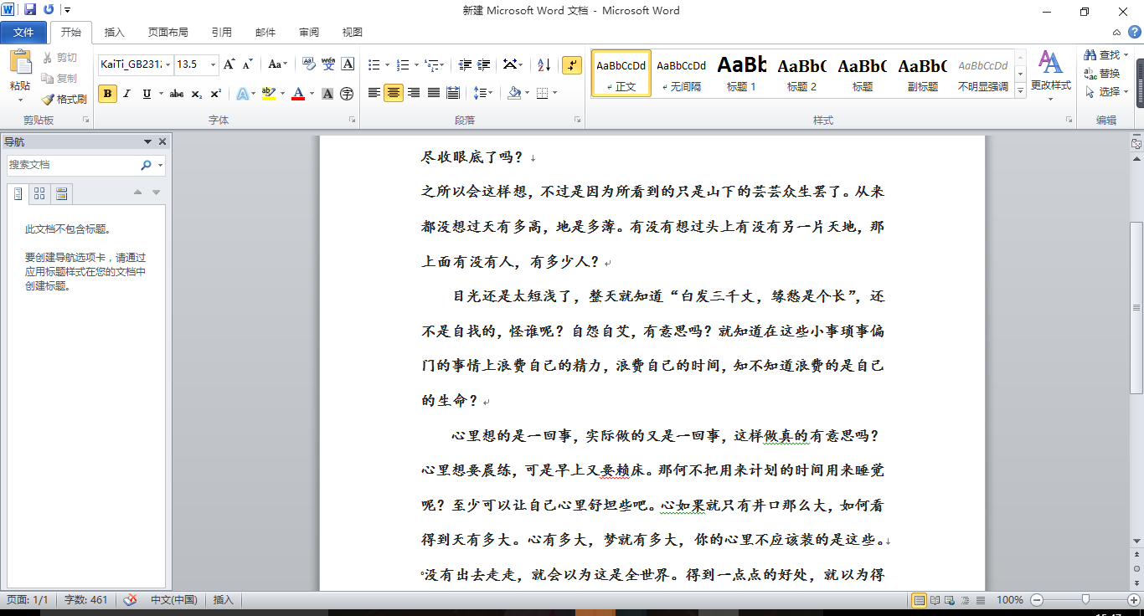
Task: Shrink the font size with A-down icon
Action: (x=247, y=64)
